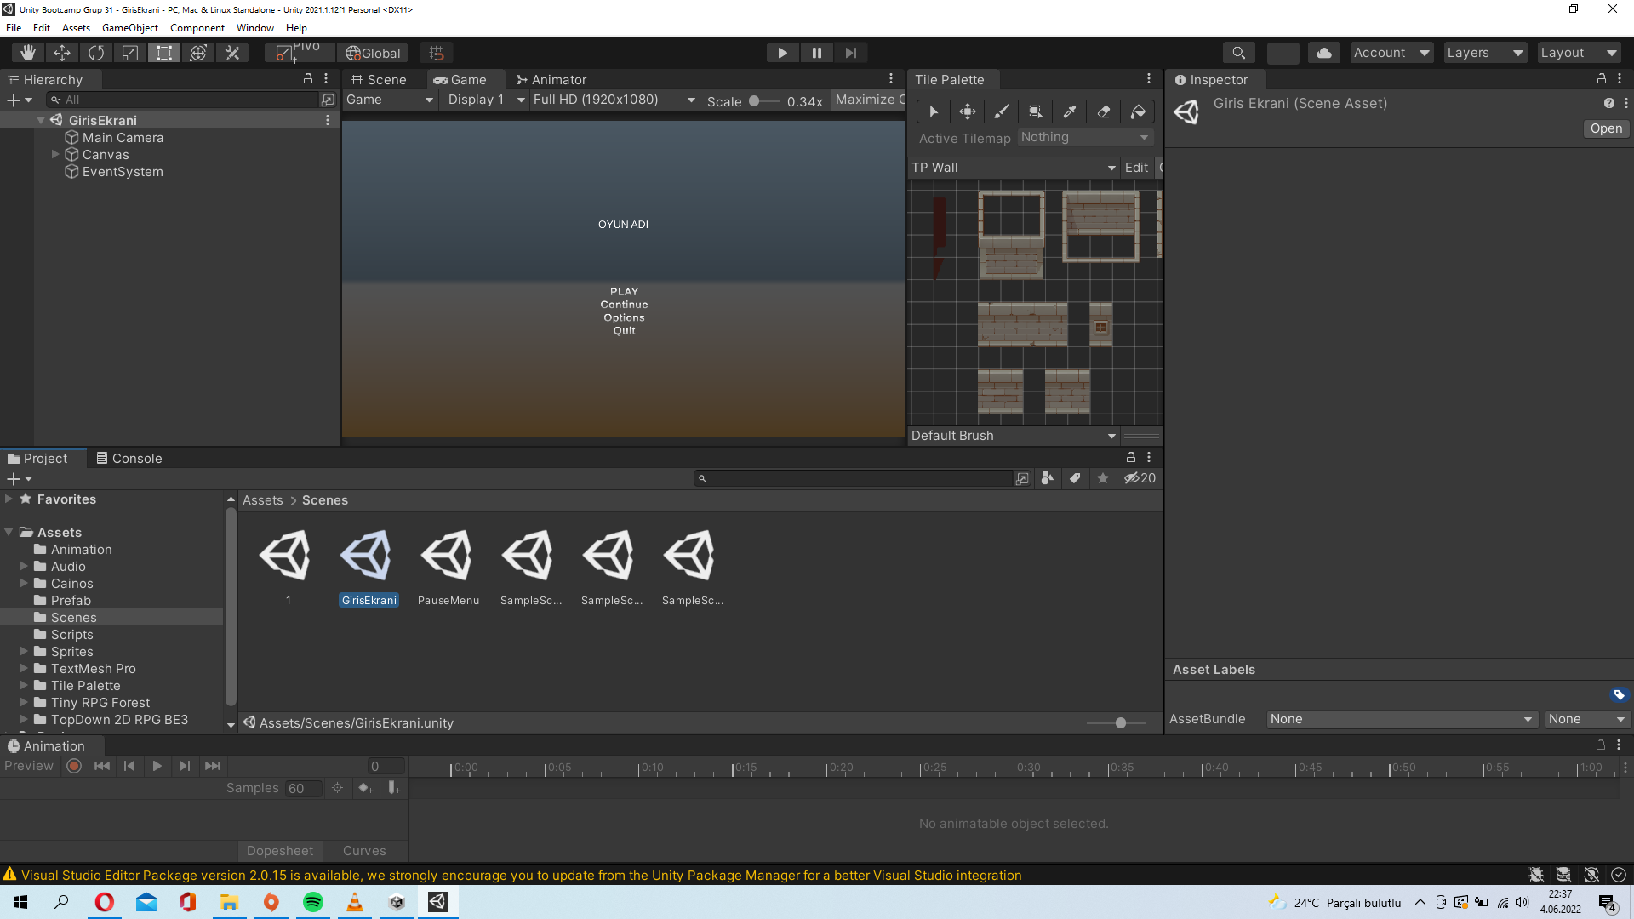Image resolution: width=1634 pixels, height=919 pixels.
Task: Toggle Global/Local transform orientation
Action: (373, 52)
